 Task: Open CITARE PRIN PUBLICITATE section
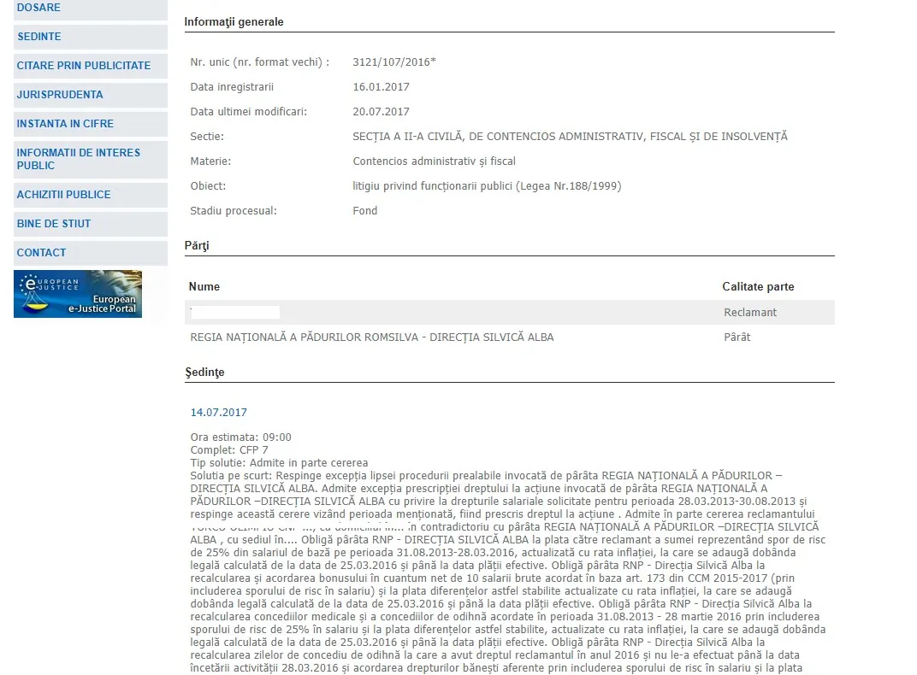(x=91, y=66)
